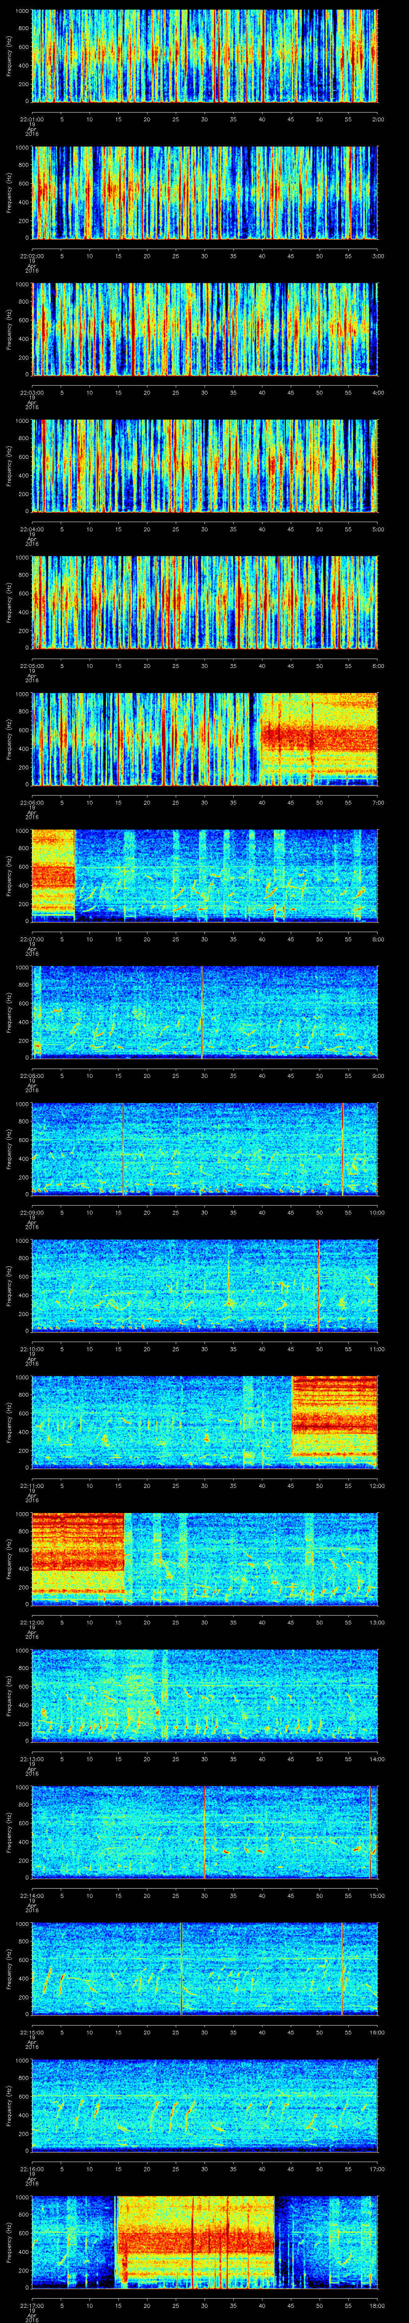Image resolution: width=409 pixels, height=2323 pixels.
Task: Click the 22:02:00 start time label
Action: pos(32,256)
